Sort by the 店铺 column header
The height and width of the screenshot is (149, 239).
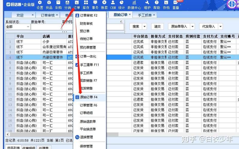(x=54, y=36)
